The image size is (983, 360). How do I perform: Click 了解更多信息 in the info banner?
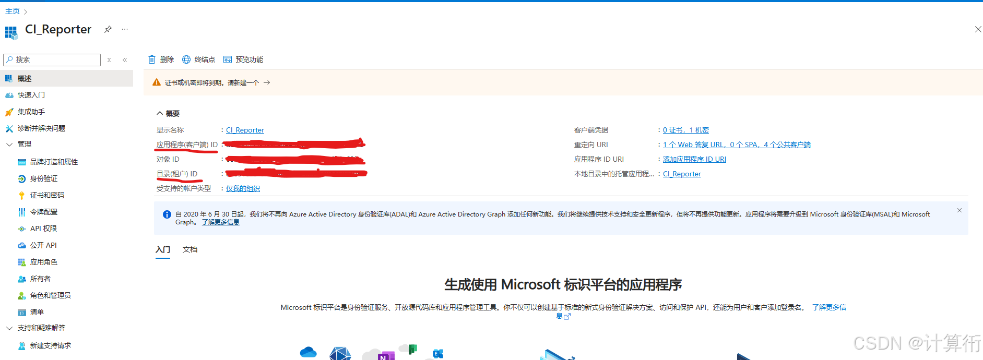[x=221, y=222]
